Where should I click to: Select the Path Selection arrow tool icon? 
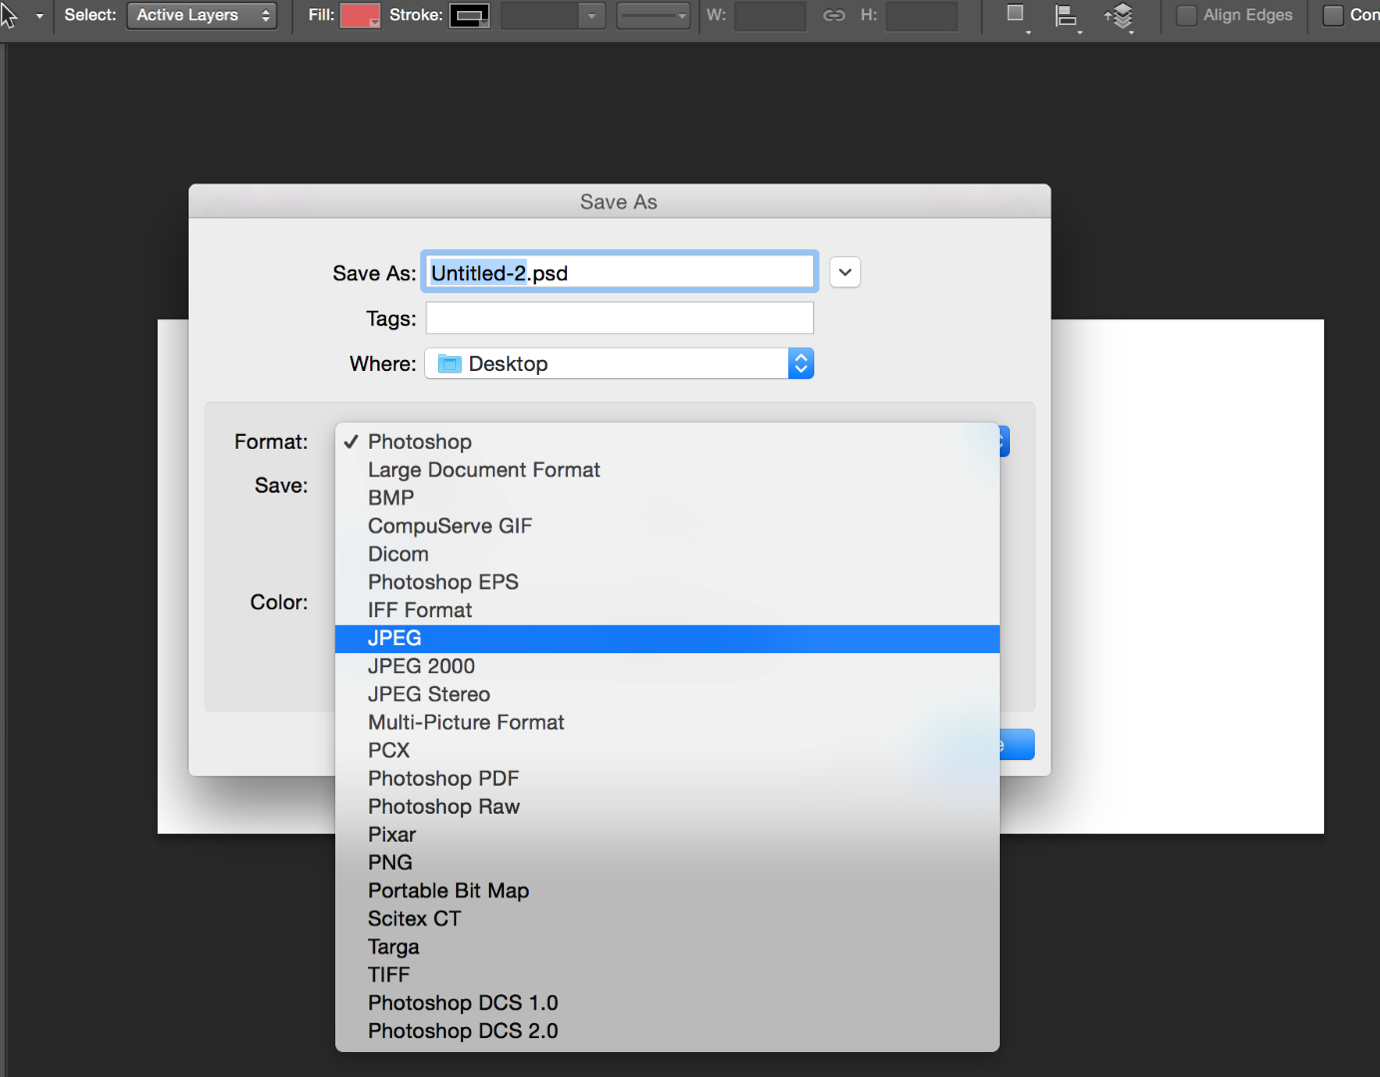(9, 15)
